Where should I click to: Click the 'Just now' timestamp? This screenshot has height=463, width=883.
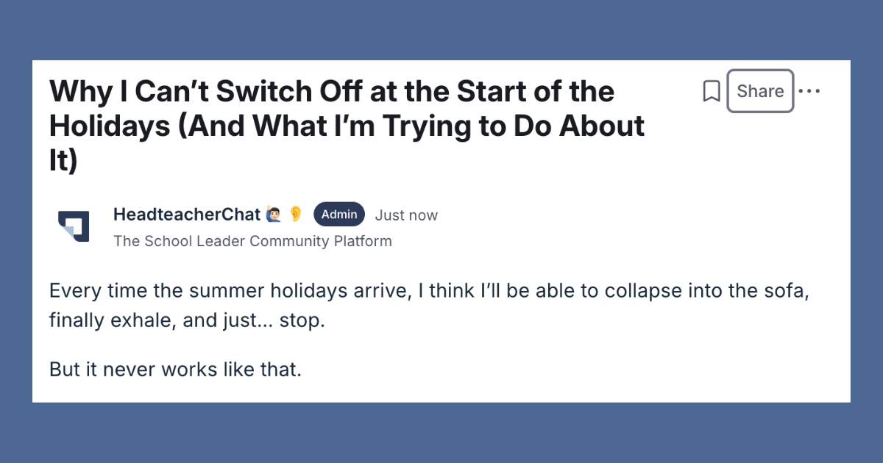406,215
